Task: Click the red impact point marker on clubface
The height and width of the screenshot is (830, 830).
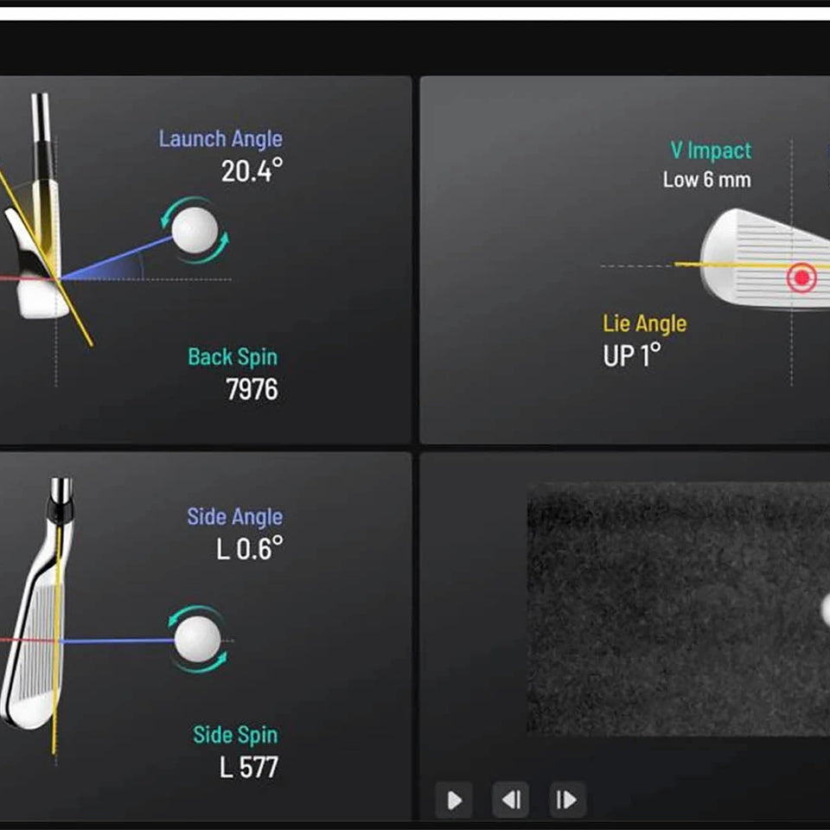Action: [x=801, y=277]
